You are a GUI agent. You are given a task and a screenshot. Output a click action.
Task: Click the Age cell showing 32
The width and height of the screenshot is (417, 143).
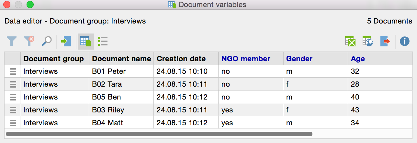(x=380, y=71)
